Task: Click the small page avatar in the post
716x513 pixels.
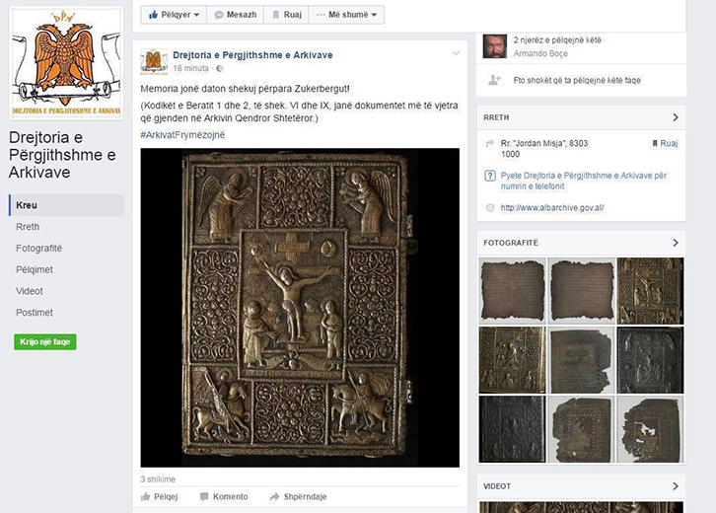Action: (154, 61)
